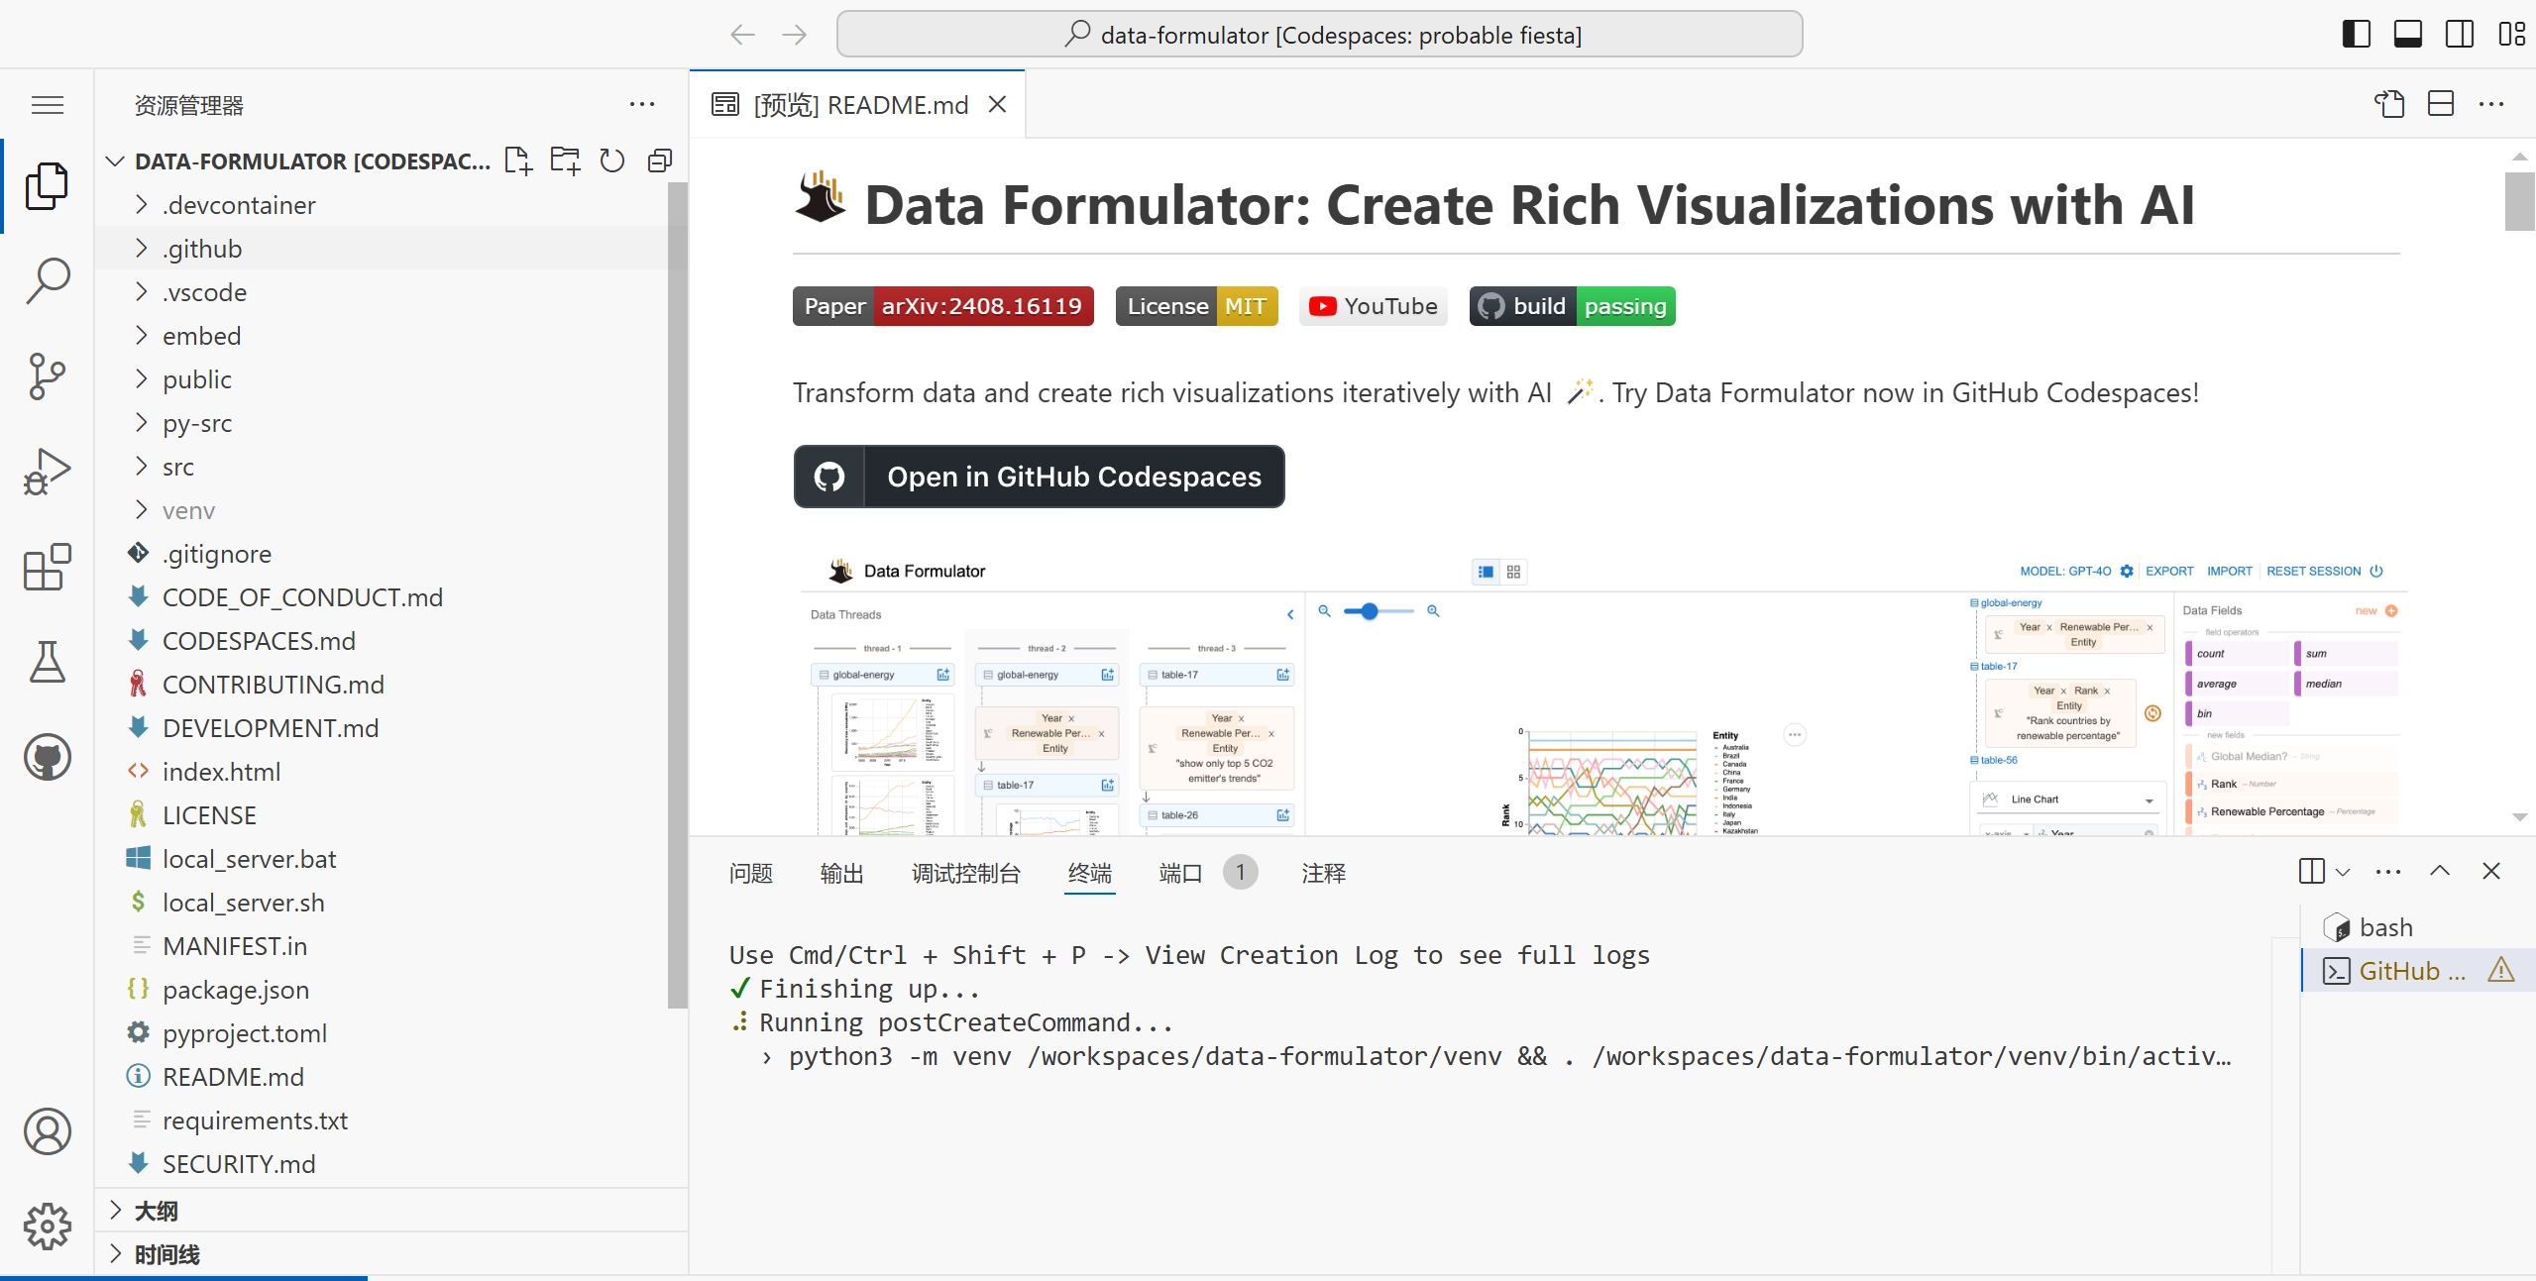Viewport: 2536px width, 1281px height.
Task: Open terminal panel more actions
Action: [x=2388, y=872]
